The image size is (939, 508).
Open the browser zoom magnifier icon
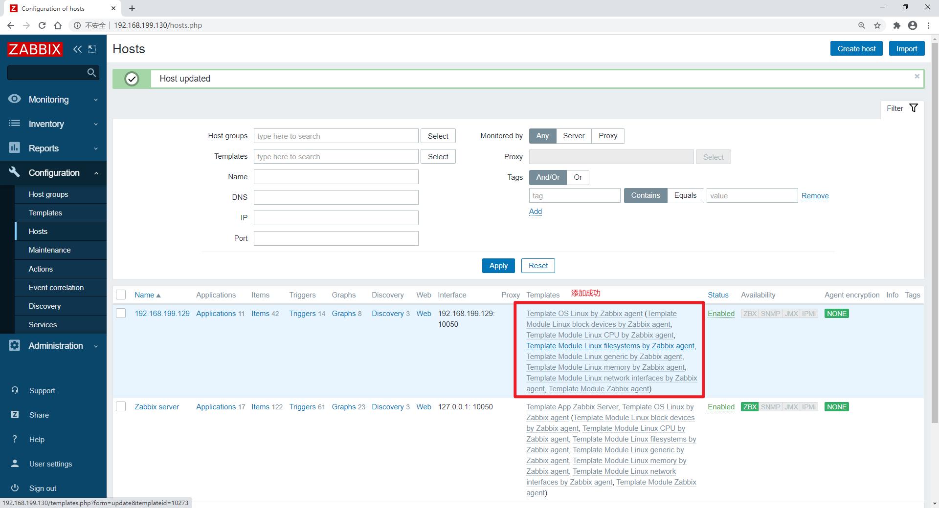click(x=862, y=25)
